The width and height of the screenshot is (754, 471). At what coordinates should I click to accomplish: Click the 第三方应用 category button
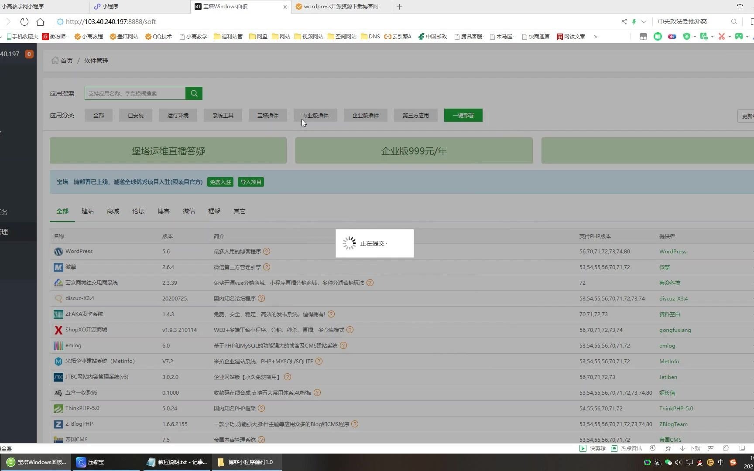coord(416,115)
